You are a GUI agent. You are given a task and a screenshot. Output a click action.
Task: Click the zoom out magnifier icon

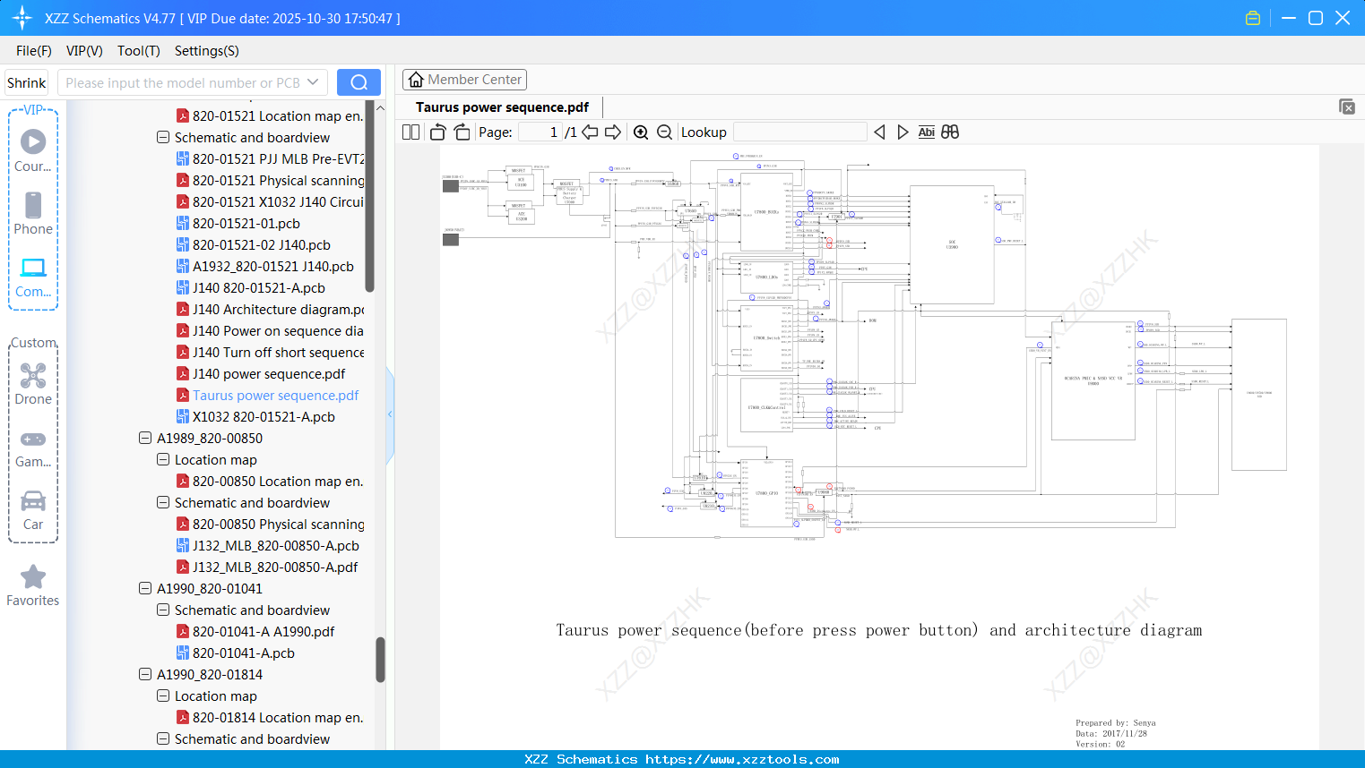point(664,132)
